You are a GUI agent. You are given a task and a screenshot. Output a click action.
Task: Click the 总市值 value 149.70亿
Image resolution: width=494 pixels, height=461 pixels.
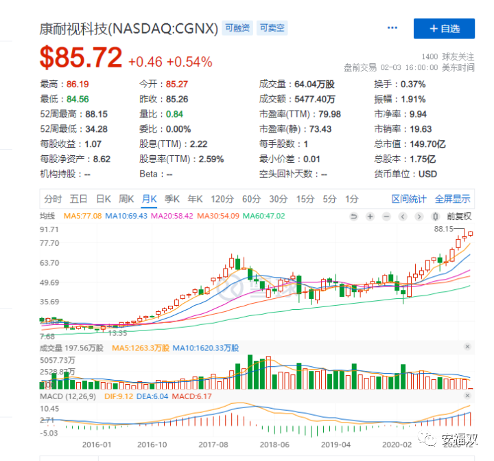pos(427,144)
